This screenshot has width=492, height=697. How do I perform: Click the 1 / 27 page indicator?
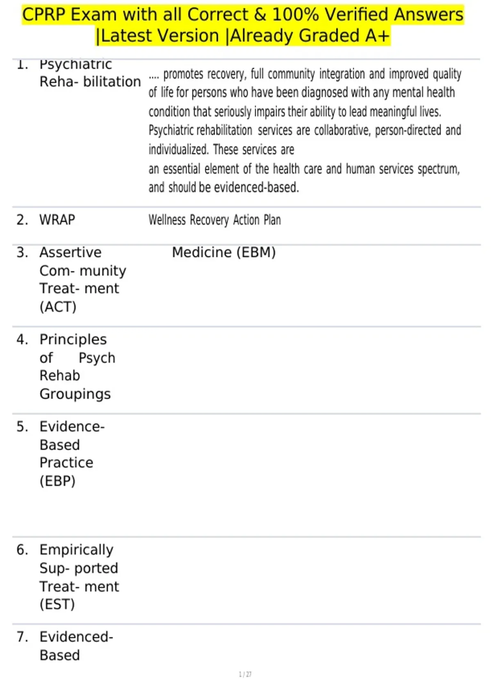click(x=245, y=674)
